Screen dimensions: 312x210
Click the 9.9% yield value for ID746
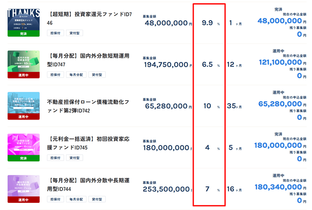click(208, 23)
